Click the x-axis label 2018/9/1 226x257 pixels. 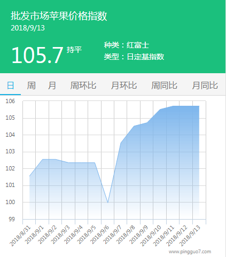click(x=34, y=235)
